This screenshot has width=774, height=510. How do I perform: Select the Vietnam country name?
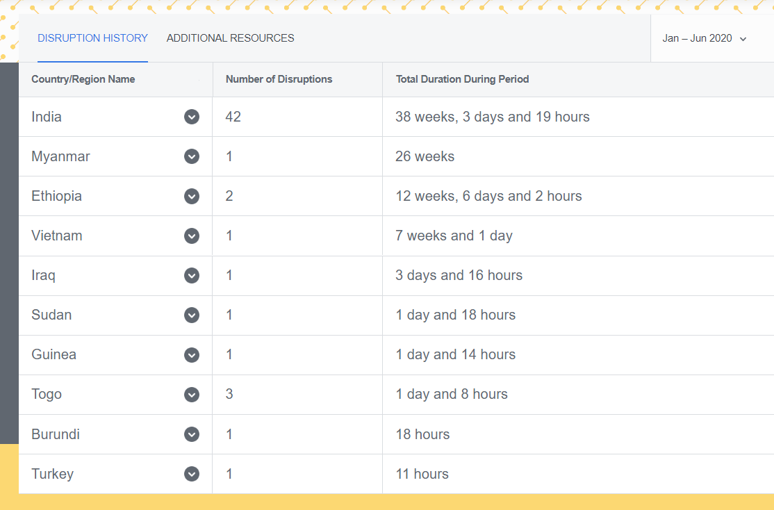(x=57, y=236)
